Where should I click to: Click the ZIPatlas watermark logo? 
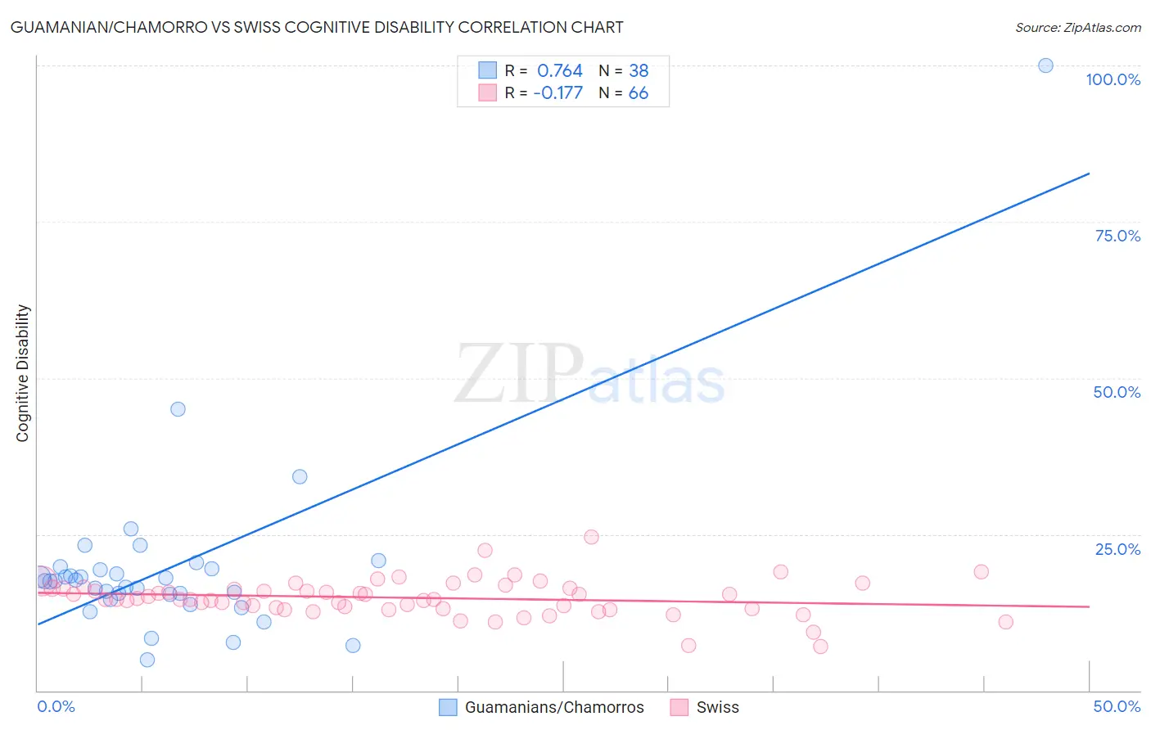coord(589,374)
